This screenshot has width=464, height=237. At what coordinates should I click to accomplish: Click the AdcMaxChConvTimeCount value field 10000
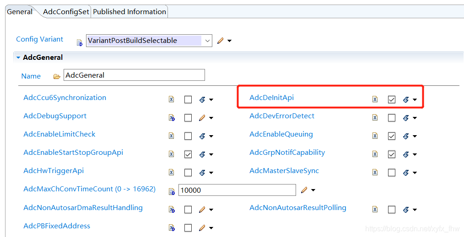pyautogui.click(x=237, y=190)
